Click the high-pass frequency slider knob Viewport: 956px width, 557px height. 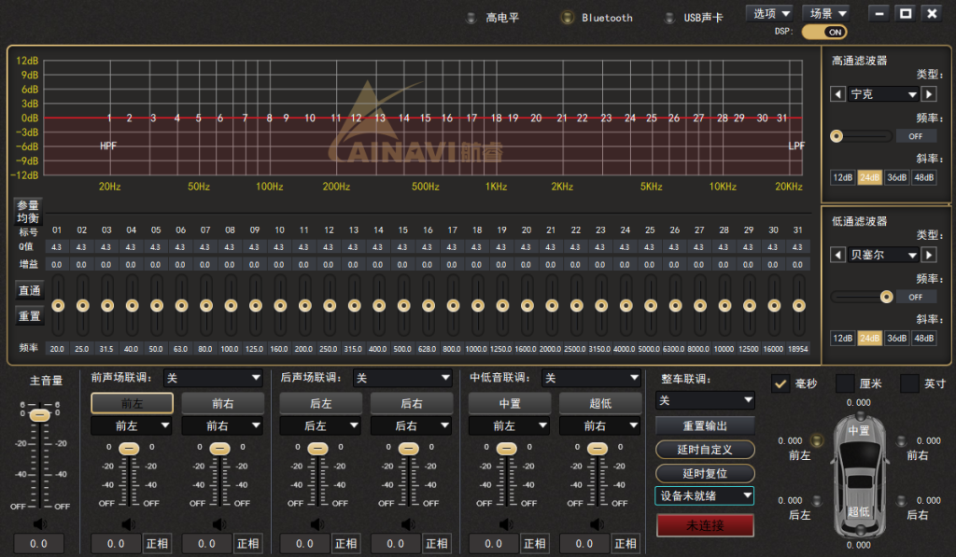coord(836,136)
